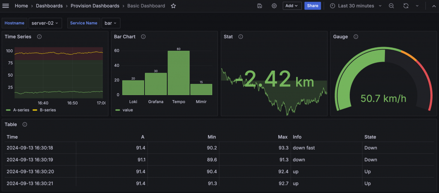Viewport: 439px width, 193px height.
Task: Sort table by Min column header
Action: [x=212, y=137]
